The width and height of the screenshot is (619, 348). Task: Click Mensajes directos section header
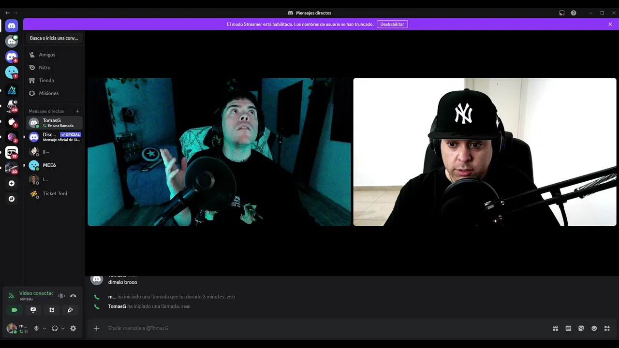point(46,111)
